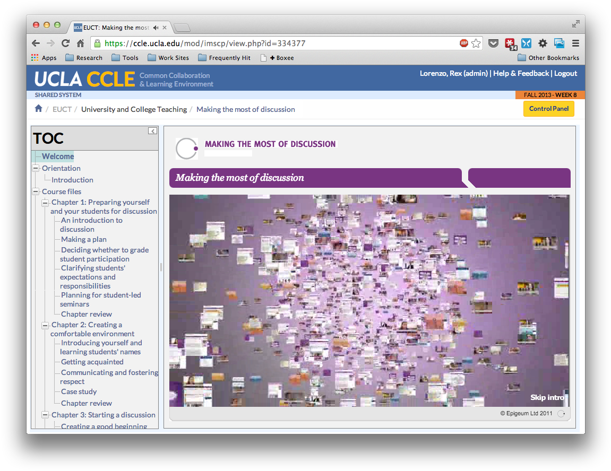611x471 pixels.
Task: Go back using the back arrow
Action: (35, 43)
